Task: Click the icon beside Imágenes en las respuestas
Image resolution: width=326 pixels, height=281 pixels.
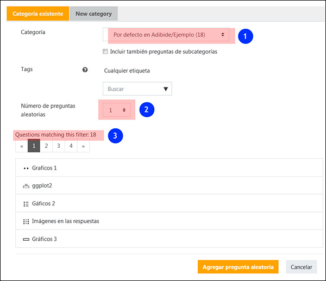Action: [26, 221]
